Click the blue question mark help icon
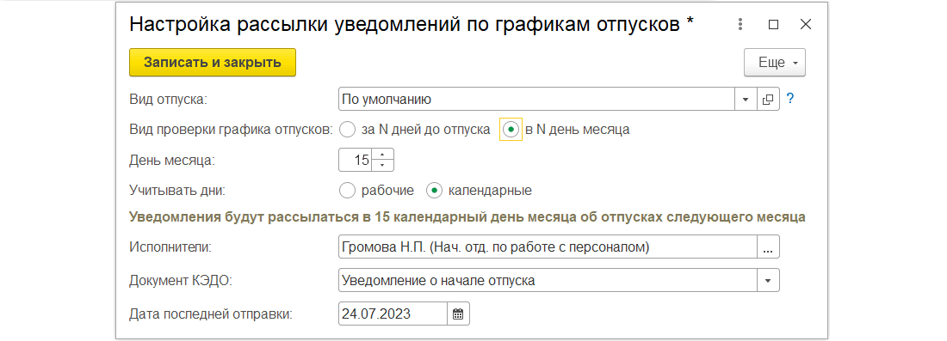The image size is (947, 341). (789, 99)
